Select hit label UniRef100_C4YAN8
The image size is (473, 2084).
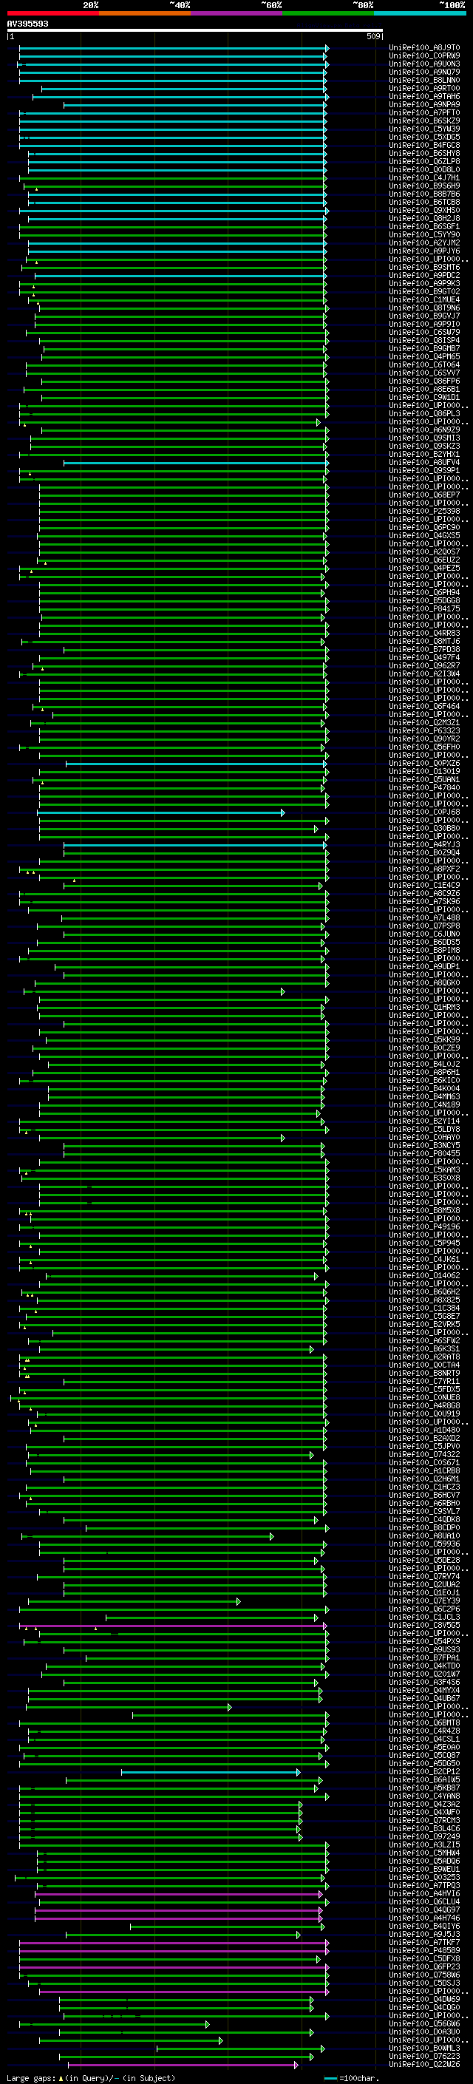[423, 1796]
